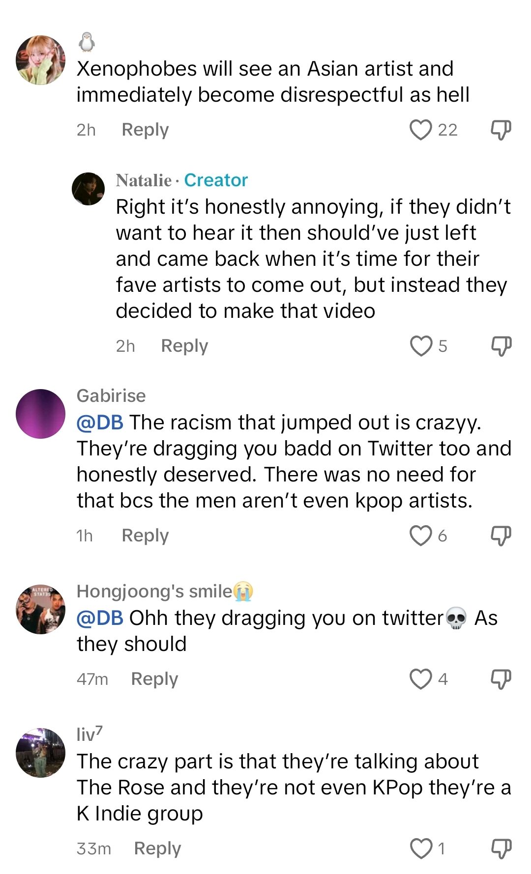This screenshot has width=531, height=874.
Task: Toggle like on the comment with 5 hearts
Action: tap(420, 346)
